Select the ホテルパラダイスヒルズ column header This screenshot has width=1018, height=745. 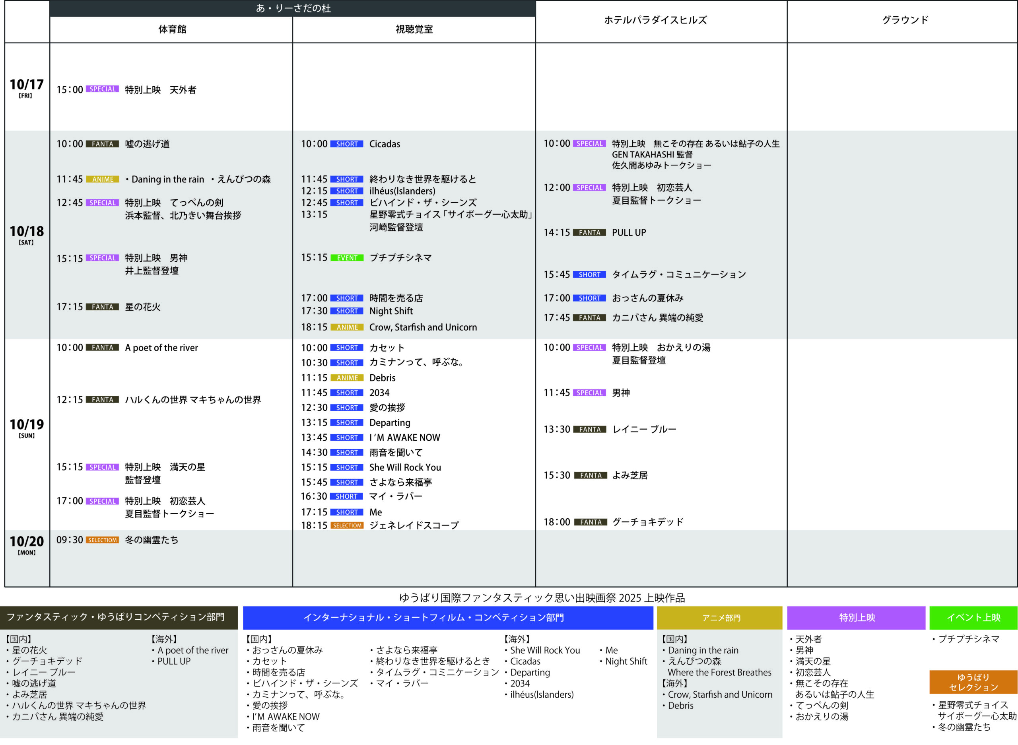tap(655, 20)
